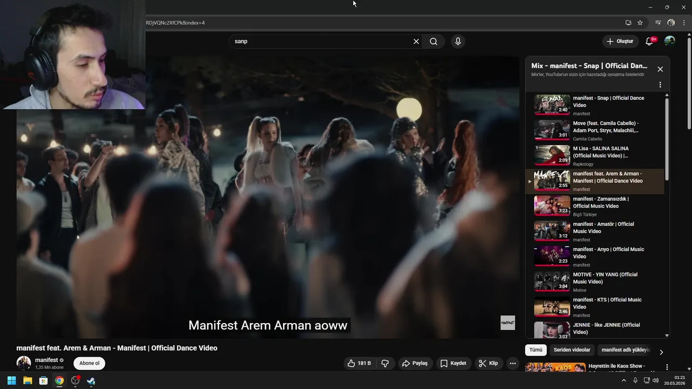Viewport: 692px width, 389px height.
Task: Clear the search box text
Action: (416, 42)
